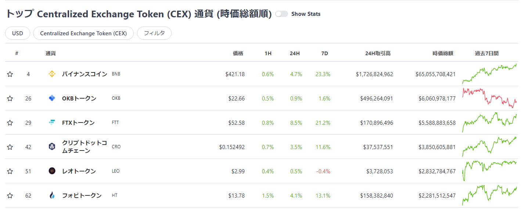
Task: Expand the フィルタ filter options
Action: (154, 33)
